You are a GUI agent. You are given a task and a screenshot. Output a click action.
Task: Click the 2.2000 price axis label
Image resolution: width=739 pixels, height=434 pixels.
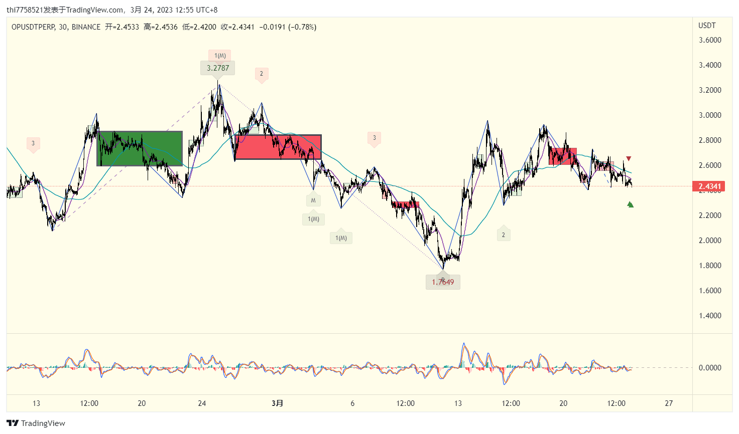(x=710, y=215)
